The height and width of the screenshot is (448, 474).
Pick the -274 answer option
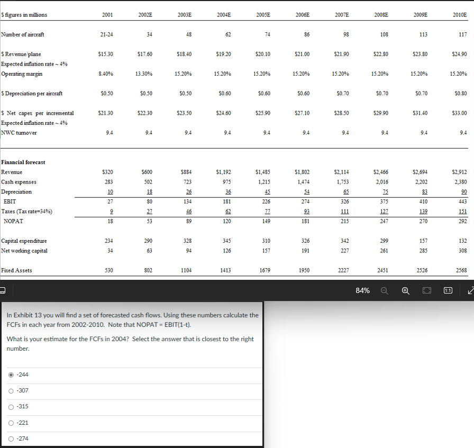pos(11,438)
